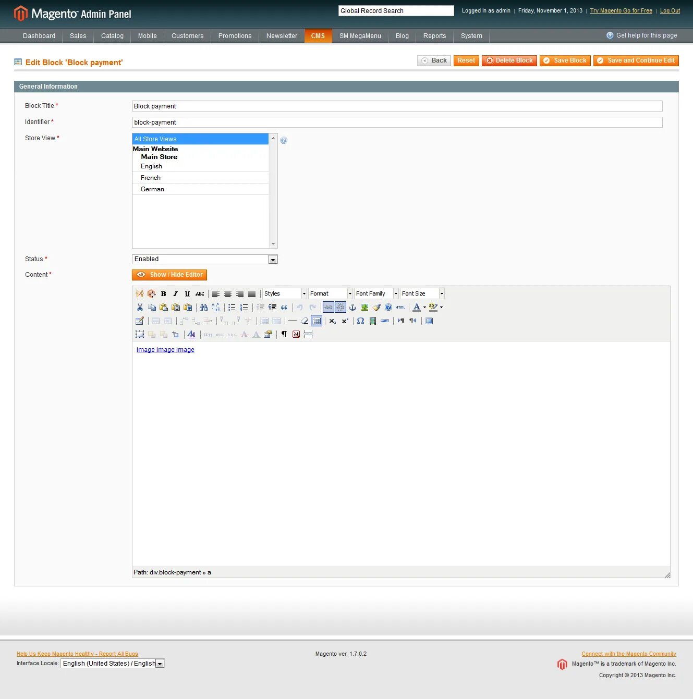
Task: Toggle Italic formatting
Action: click(x=176, y=294)
